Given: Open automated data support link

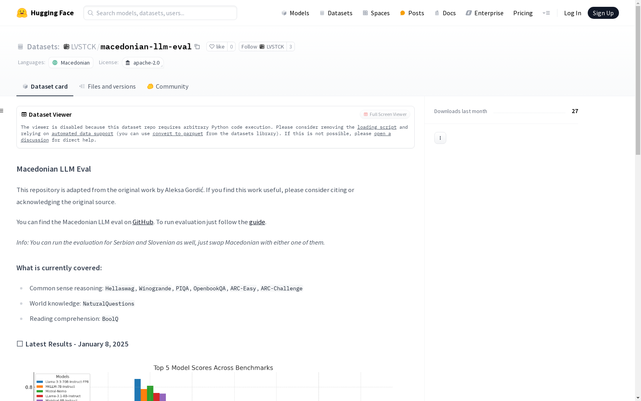Looking at the screenshot, I should point(83,134).
